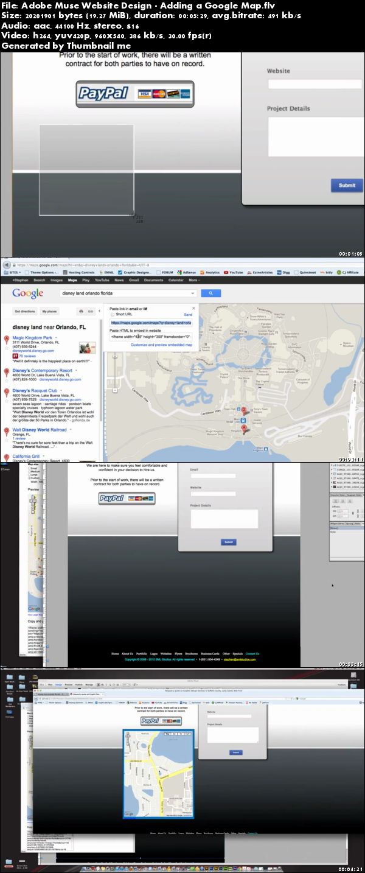Click the Send link in paste popup
This screenshot has width=365, height=873.
tap(188, 315)
